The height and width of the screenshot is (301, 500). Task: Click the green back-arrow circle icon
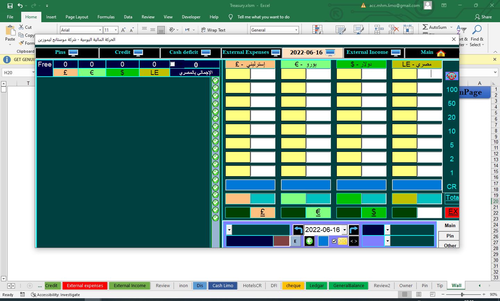click(x=309, y=241)
